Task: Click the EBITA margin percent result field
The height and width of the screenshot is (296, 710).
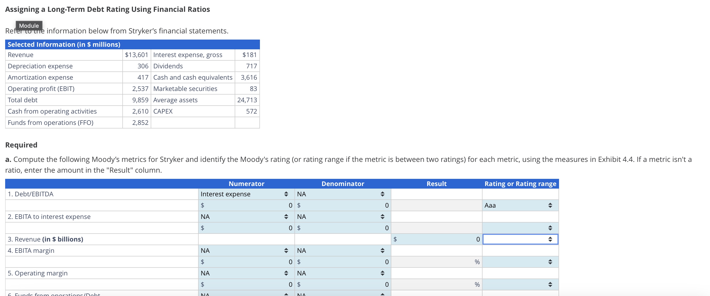Action: (435, 262)
